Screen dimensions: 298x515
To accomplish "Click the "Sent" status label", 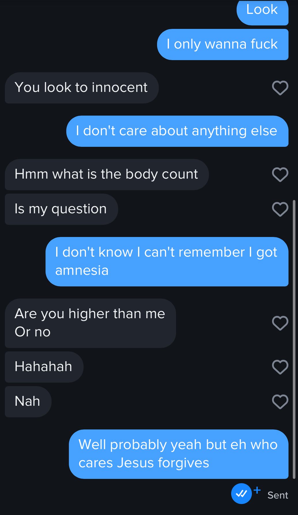I will coord(278,495).
